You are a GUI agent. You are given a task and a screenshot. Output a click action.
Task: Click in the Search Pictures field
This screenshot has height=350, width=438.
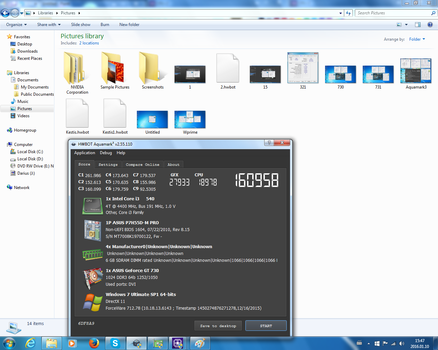point(394,13)
